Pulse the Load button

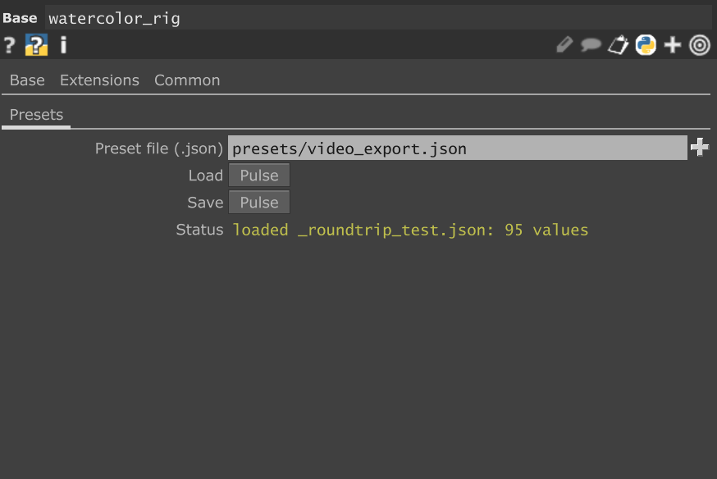coord(259,176)
